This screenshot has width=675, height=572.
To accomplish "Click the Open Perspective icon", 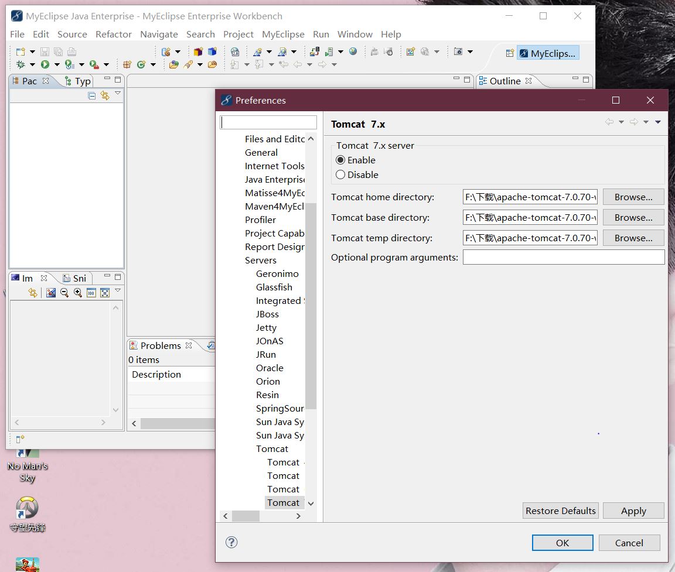I will coord(510,53).
